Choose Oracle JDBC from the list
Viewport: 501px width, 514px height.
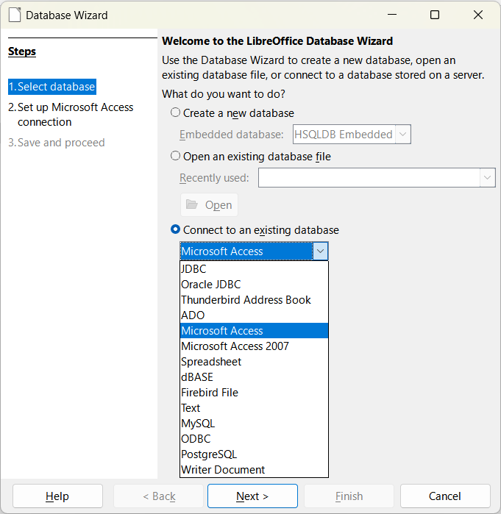click(x=254, y=285)
